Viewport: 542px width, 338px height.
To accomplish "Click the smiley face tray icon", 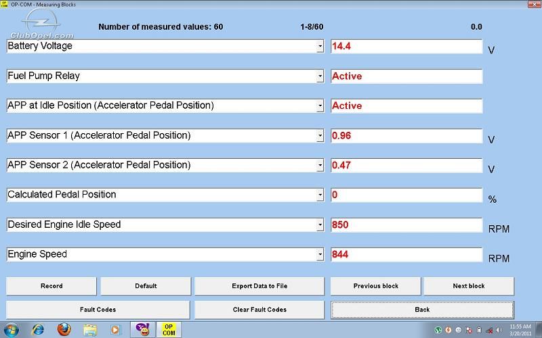I will (x=459, y=331).
